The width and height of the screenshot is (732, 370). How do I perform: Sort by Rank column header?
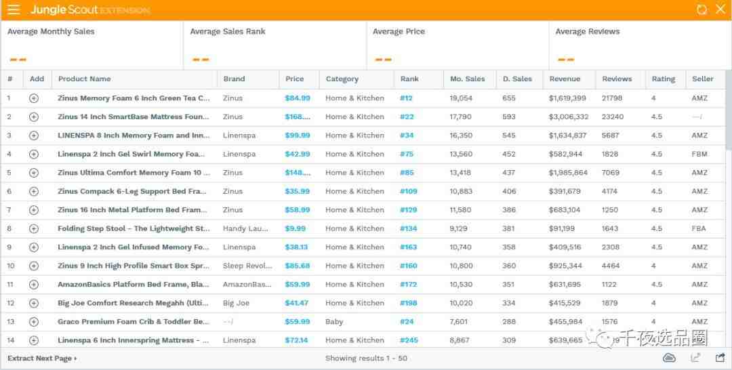(x=409, y=79)
